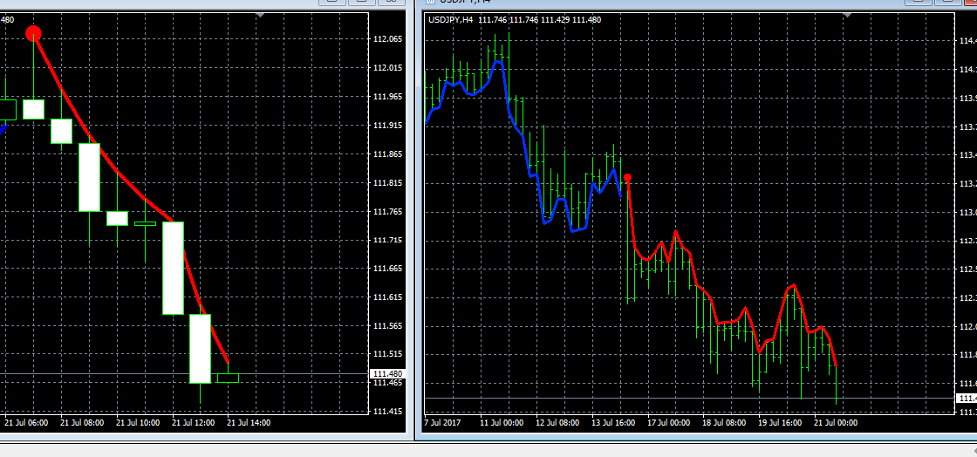Click the highlighted 111.480 current price label
977x457 pixels.
point(387,373)
